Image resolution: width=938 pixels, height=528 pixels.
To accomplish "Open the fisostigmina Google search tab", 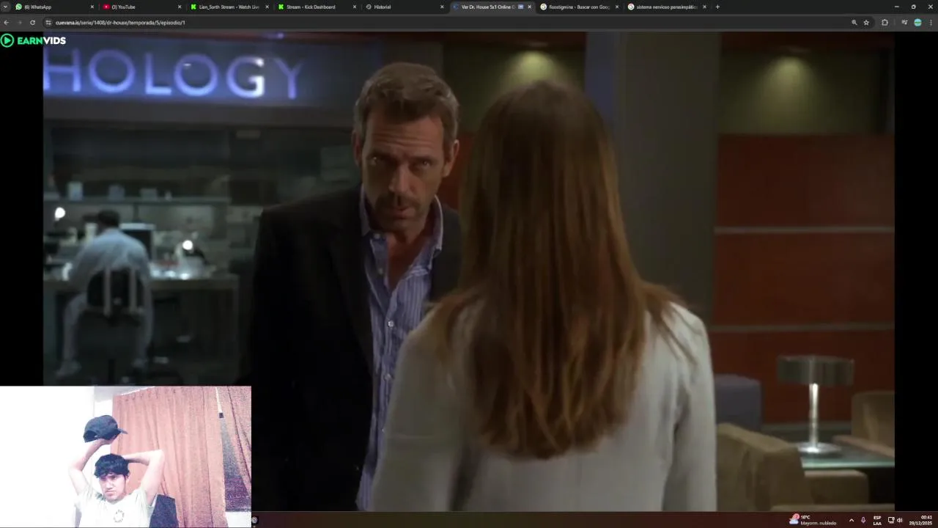I will click(579, 7).
